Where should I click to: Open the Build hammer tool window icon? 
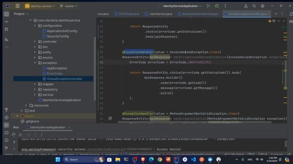(6, 110)
